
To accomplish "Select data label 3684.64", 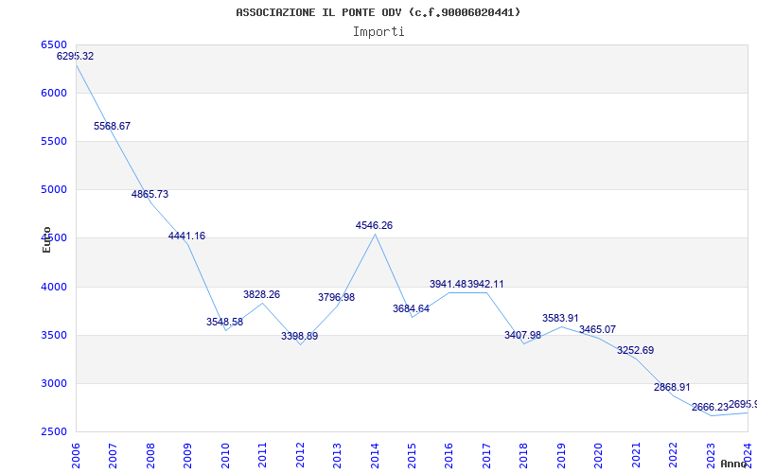I will click(411, 308).
